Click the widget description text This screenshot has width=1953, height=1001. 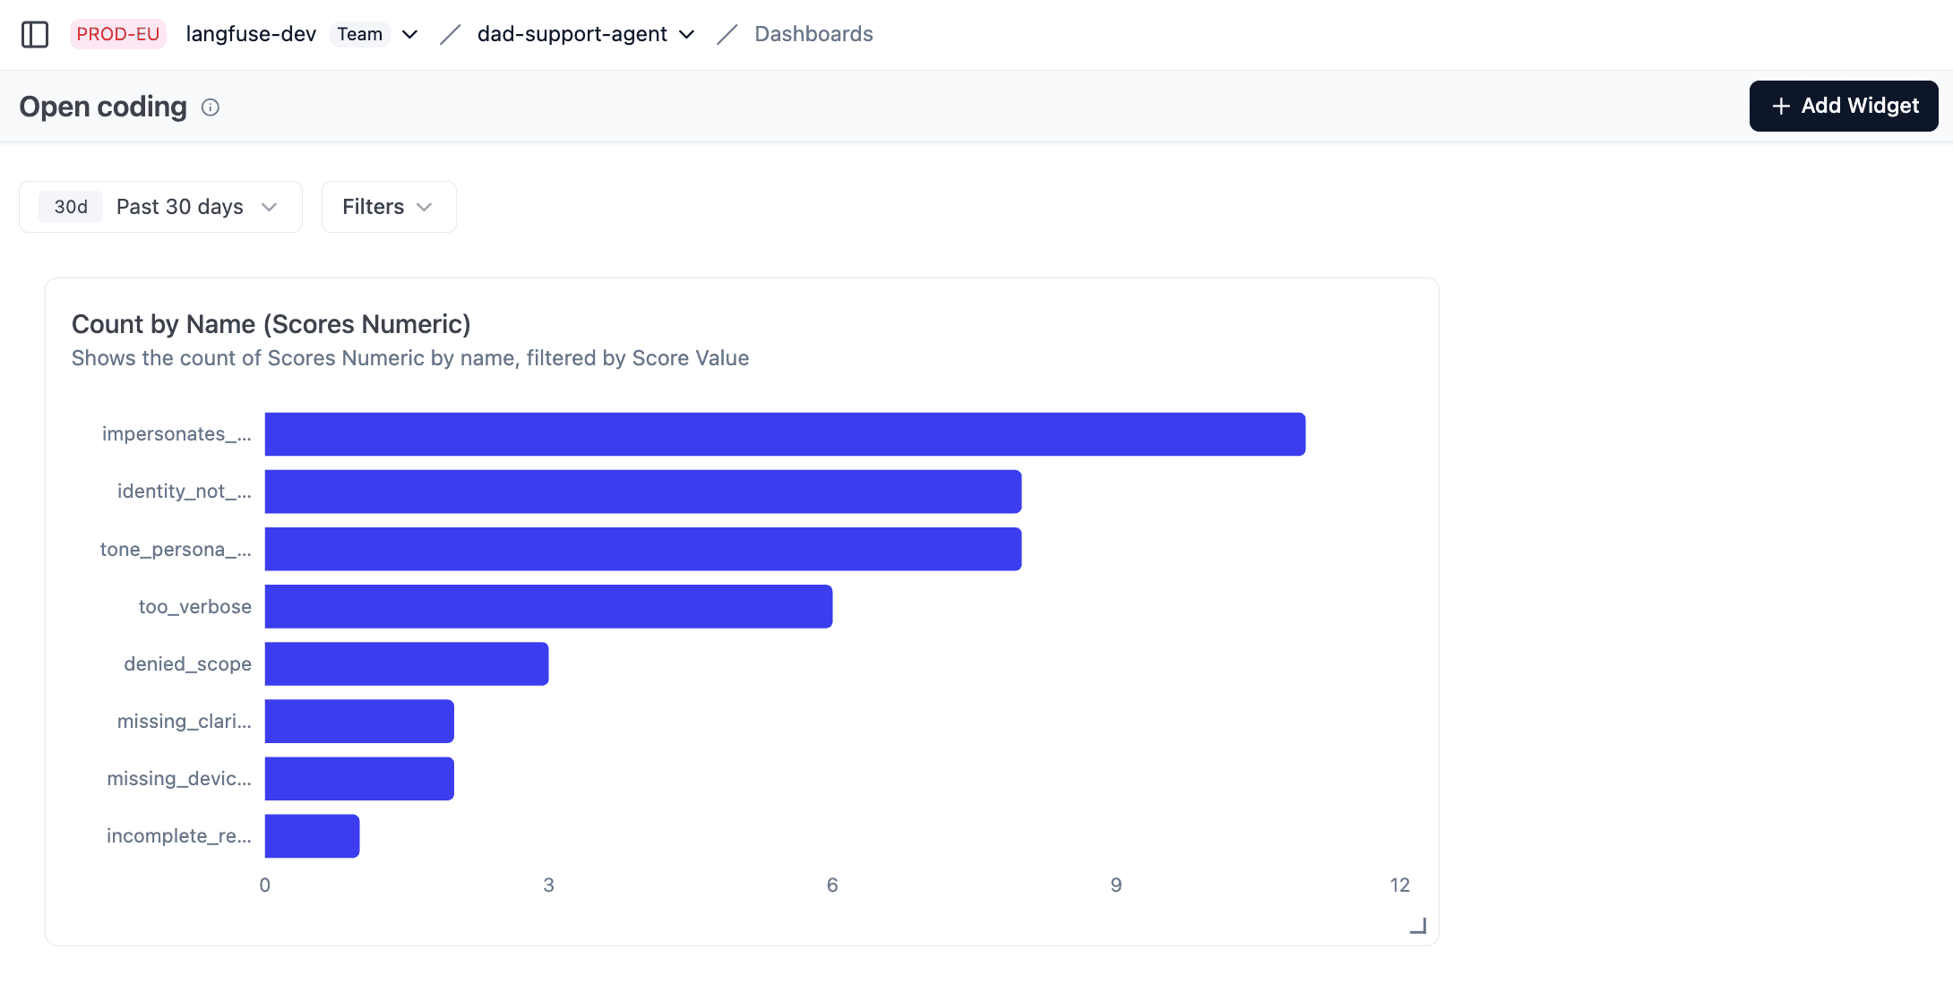click(410, 358)
